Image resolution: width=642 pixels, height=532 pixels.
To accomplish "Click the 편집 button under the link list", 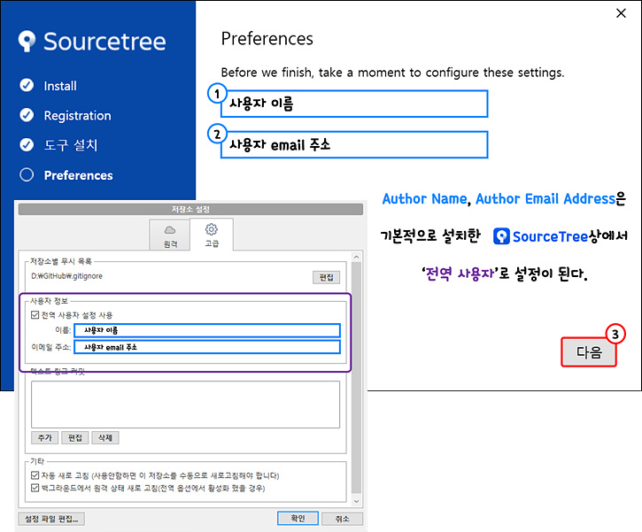I will coord(75,437).
